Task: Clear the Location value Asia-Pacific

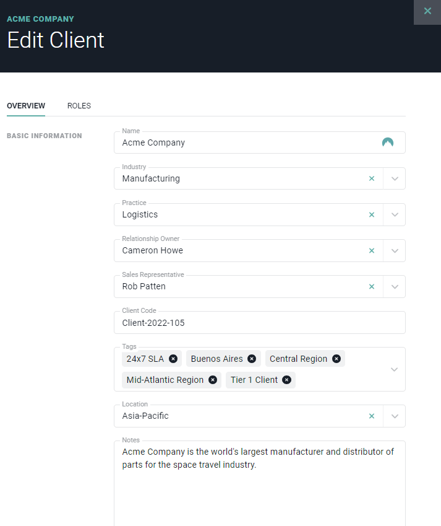Action: pyautogui.click(x=372, y=416)
